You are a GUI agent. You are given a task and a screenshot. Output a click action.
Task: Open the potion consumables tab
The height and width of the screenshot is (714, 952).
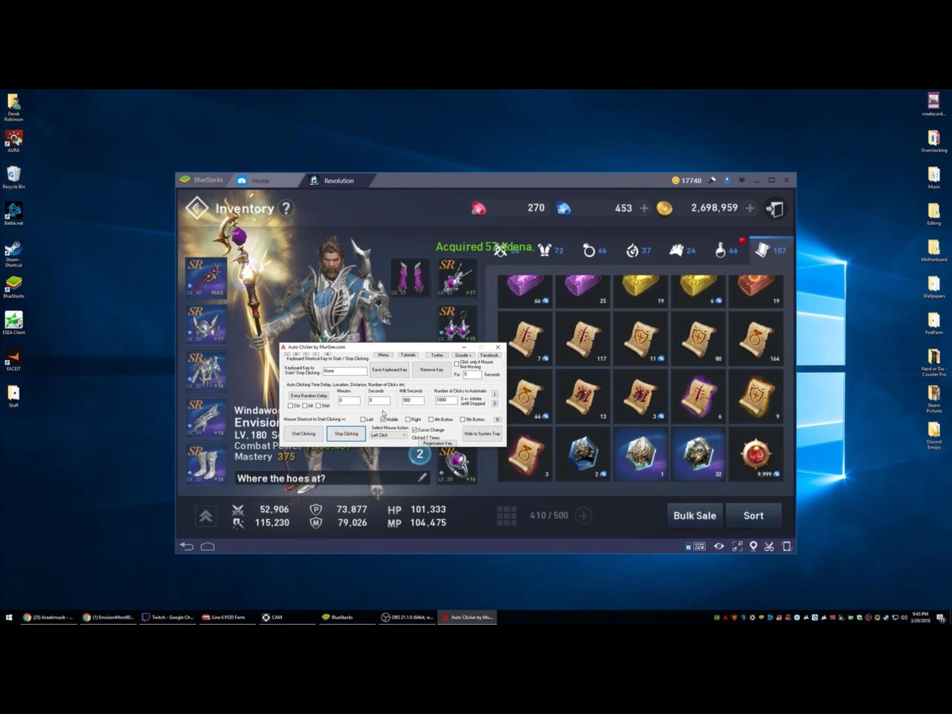pyautogui.click(x=725, y=251)
